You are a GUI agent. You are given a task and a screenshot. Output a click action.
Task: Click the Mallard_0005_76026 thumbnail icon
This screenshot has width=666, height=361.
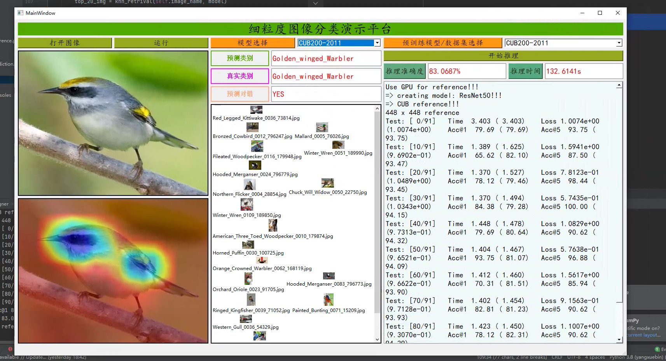pos(322,127)
